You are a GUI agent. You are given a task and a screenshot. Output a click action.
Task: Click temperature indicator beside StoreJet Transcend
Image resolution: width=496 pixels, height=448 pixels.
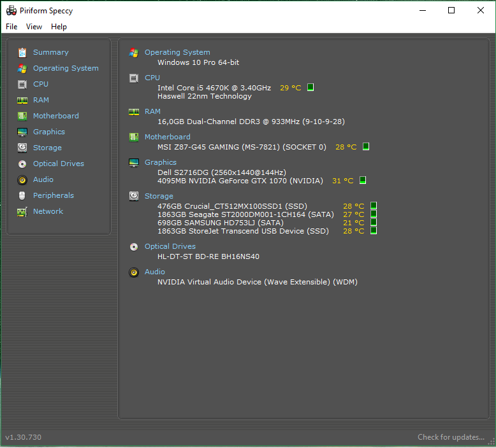[x=373, y=230]
